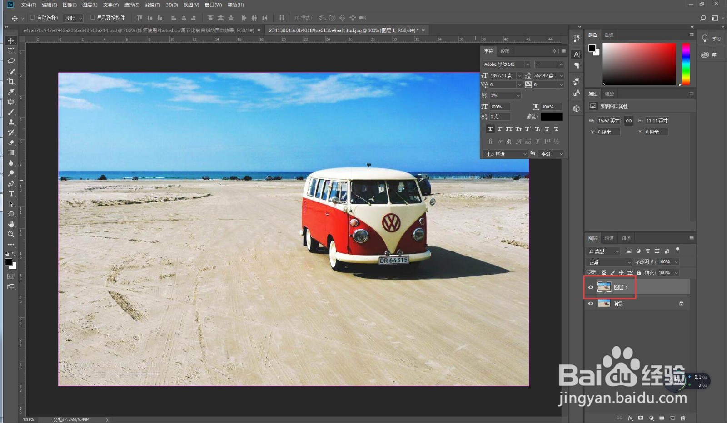
Task: Add a layer mask with bottom icon
Action: pyautogui.click(x=641, y=418)
